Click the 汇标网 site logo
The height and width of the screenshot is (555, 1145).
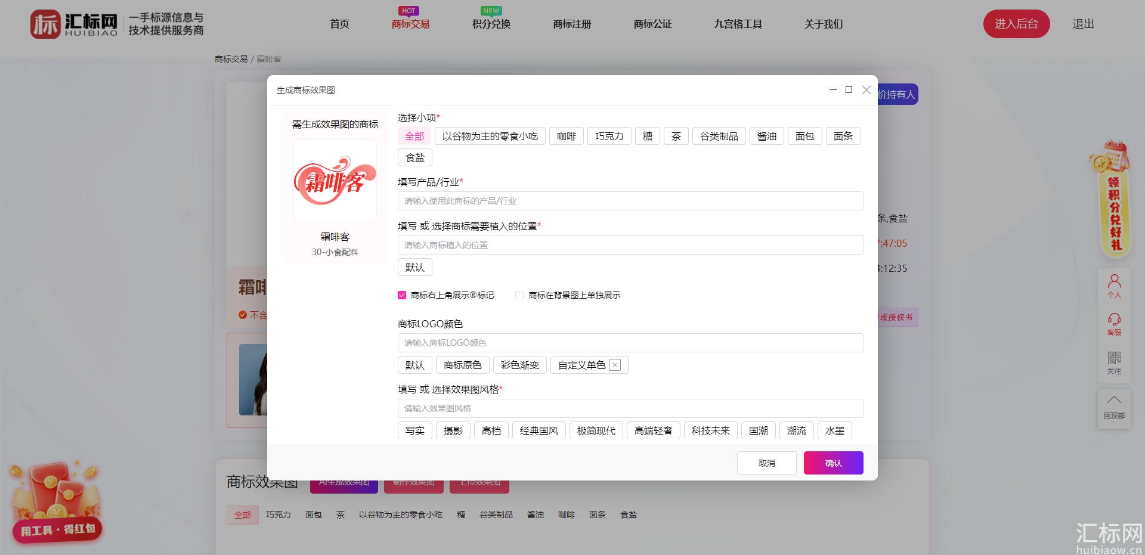75,24
